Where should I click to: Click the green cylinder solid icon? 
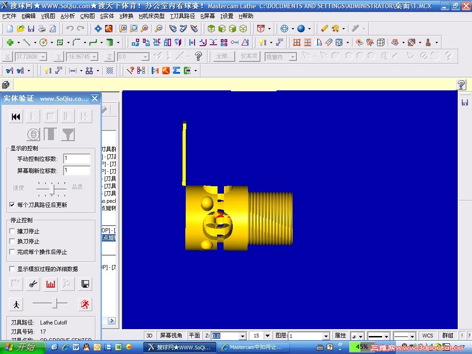point(109,42)
